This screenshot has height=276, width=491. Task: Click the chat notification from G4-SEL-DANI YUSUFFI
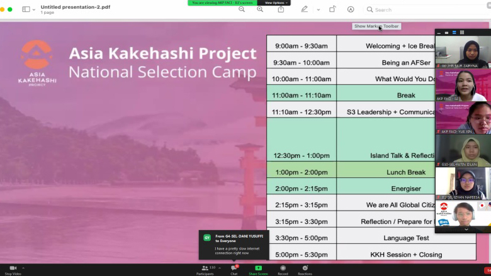pos(234,245)
